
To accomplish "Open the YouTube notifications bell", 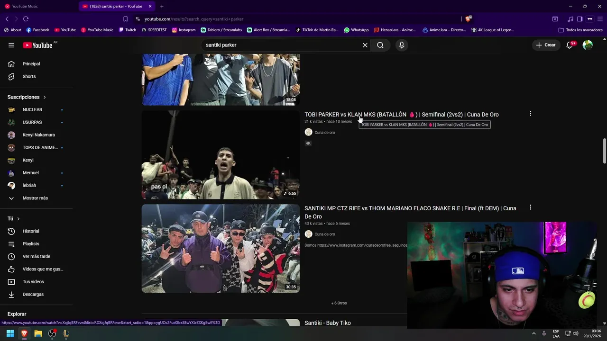I will tap(570, 45).
